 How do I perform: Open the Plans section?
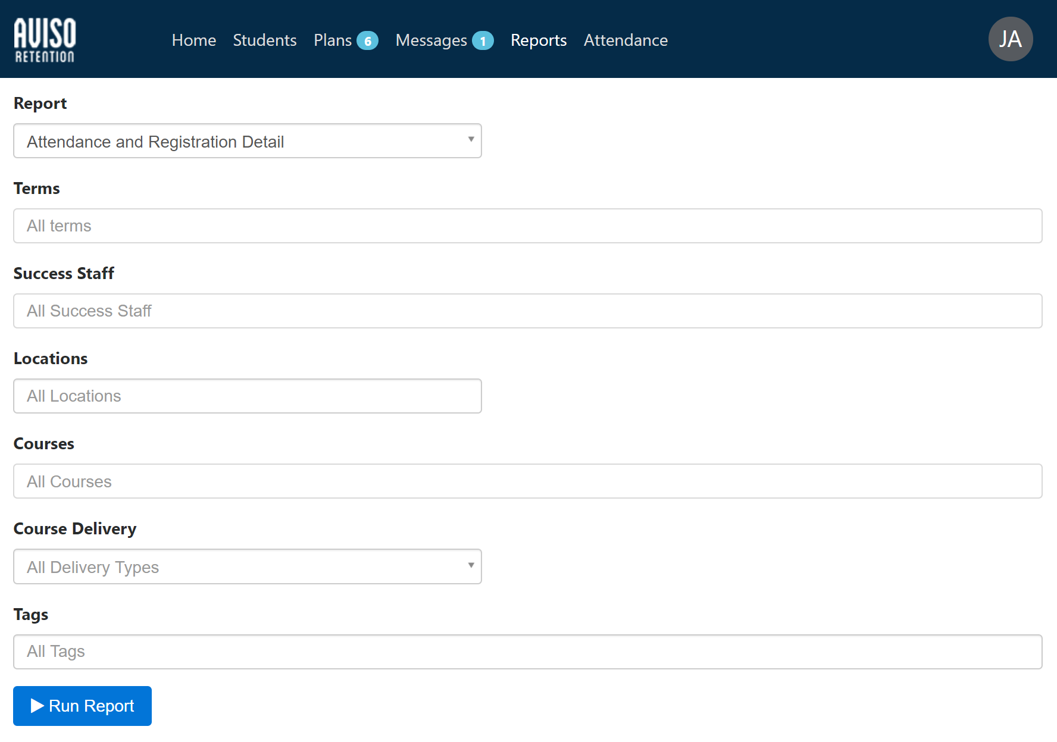pyautogui.click(x=333, y=40)
